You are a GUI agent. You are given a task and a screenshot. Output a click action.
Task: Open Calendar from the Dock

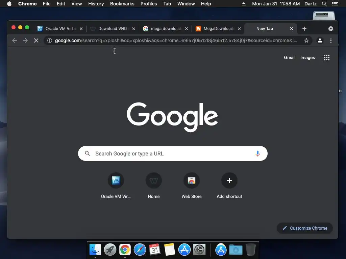(154, 250)
